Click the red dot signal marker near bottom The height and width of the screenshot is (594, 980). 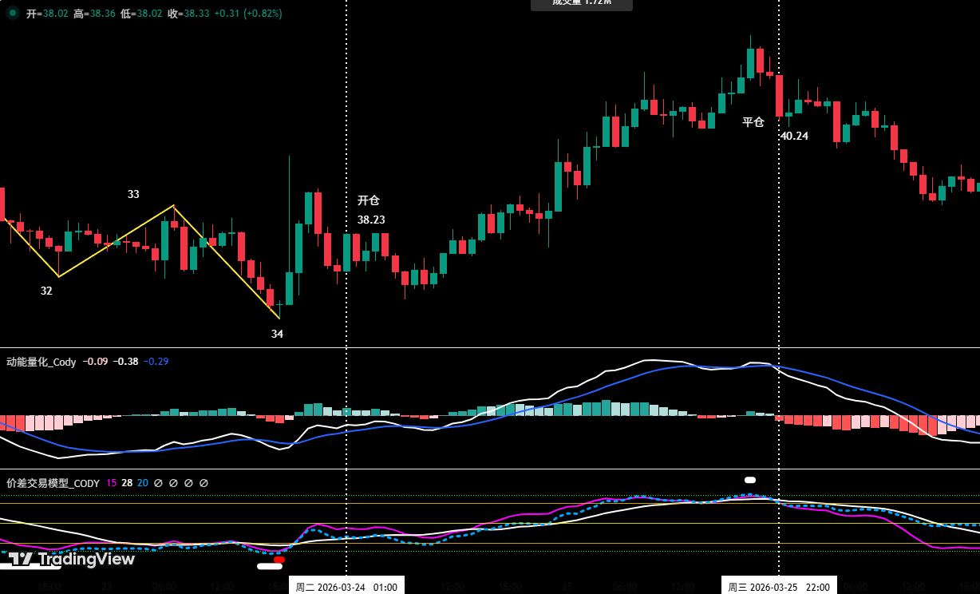coord(279,560)
